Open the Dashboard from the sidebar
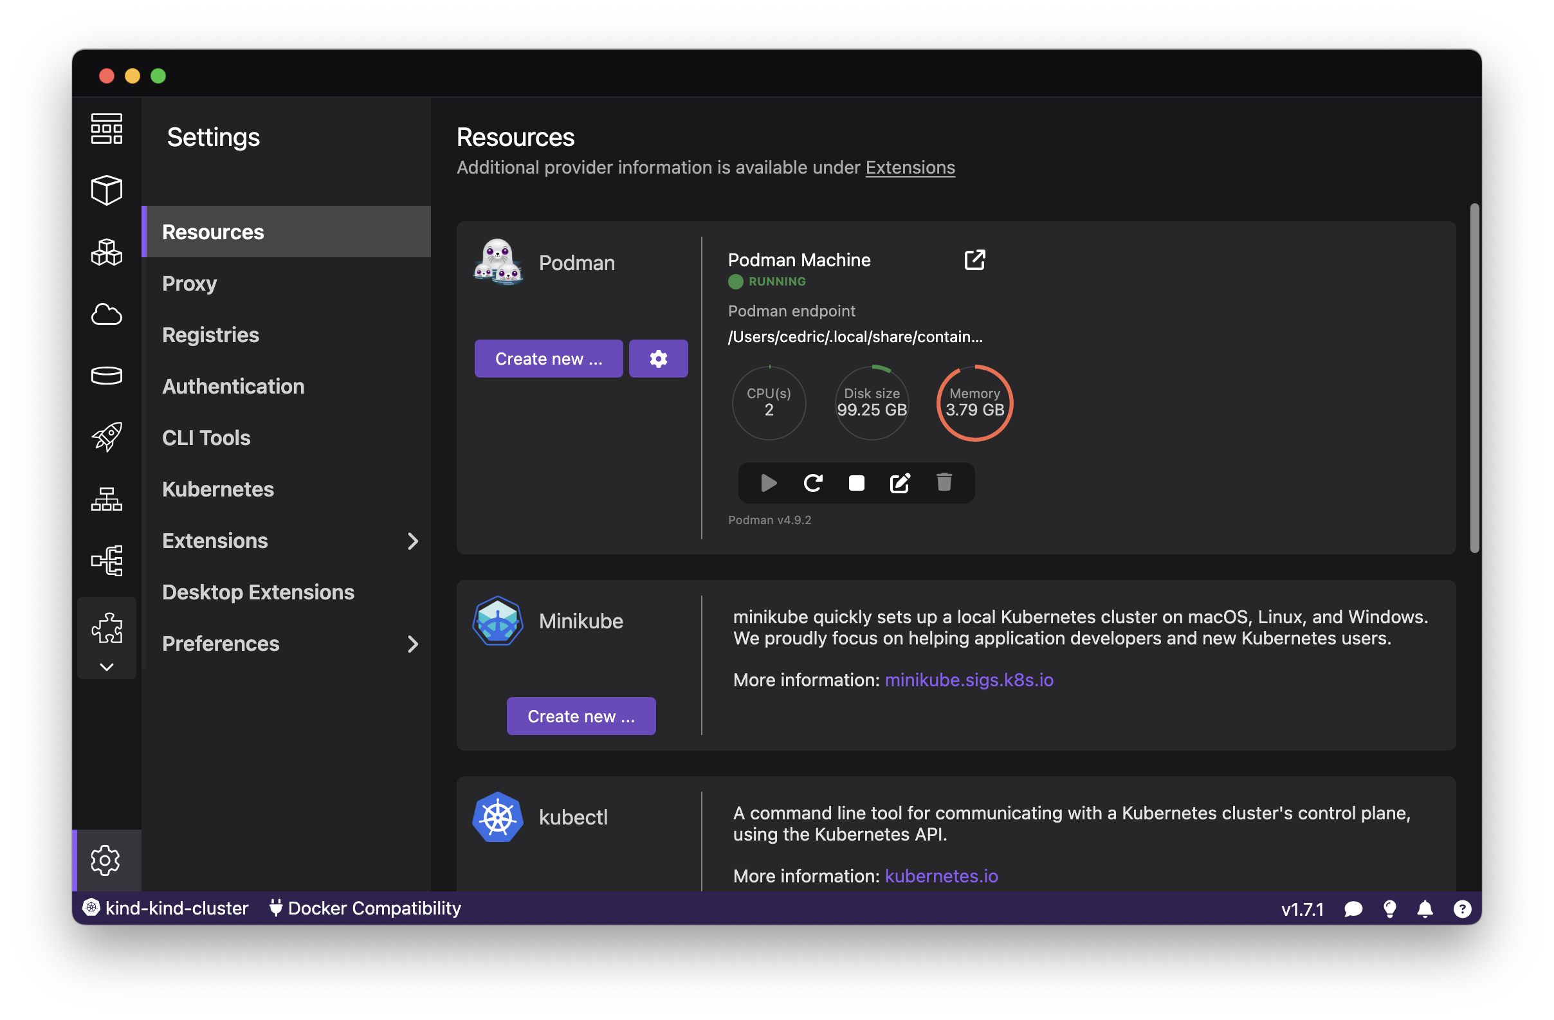 point(106,129)
